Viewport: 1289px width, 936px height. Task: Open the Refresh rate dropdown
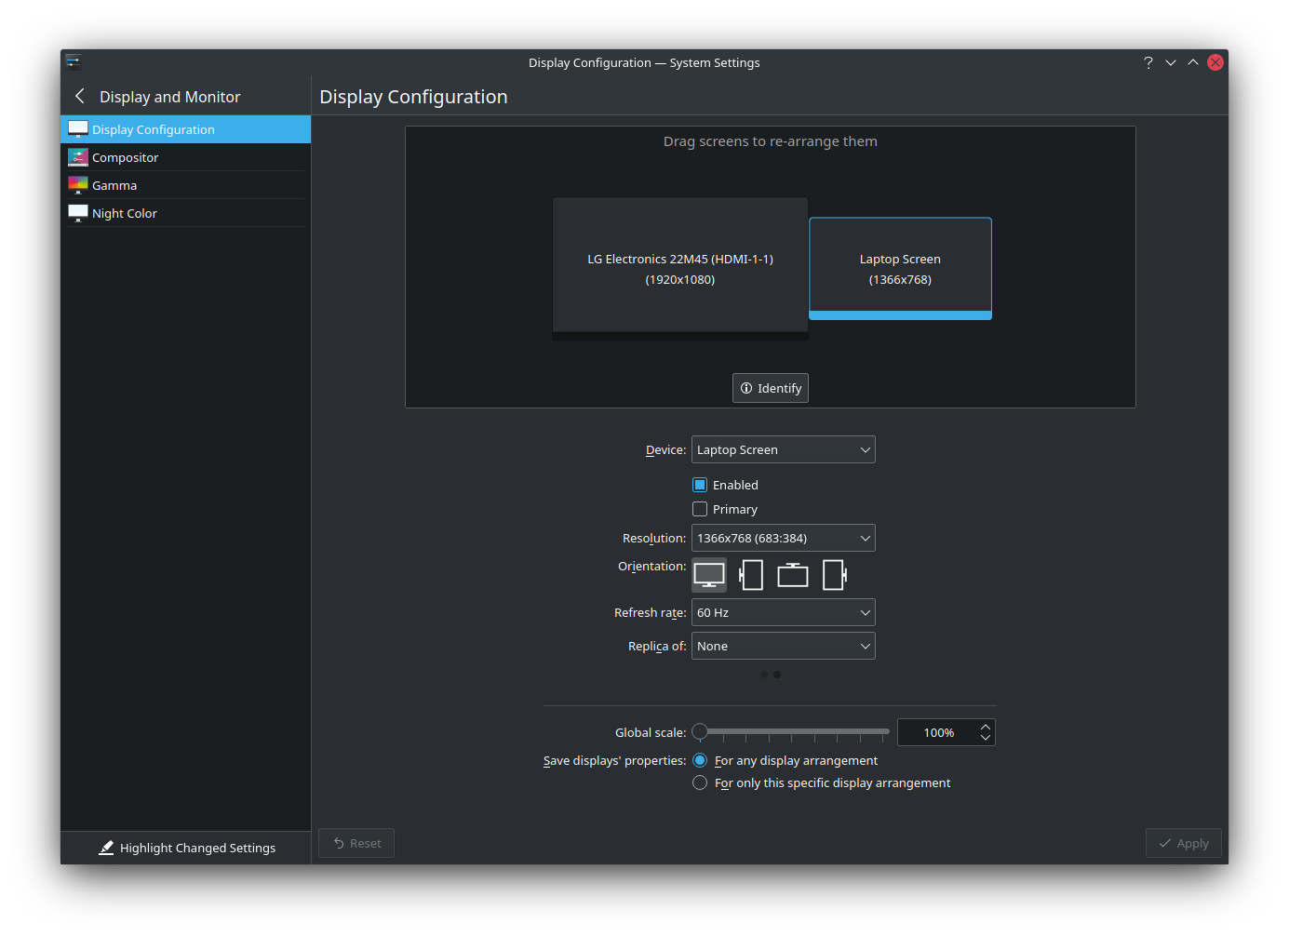783,612
